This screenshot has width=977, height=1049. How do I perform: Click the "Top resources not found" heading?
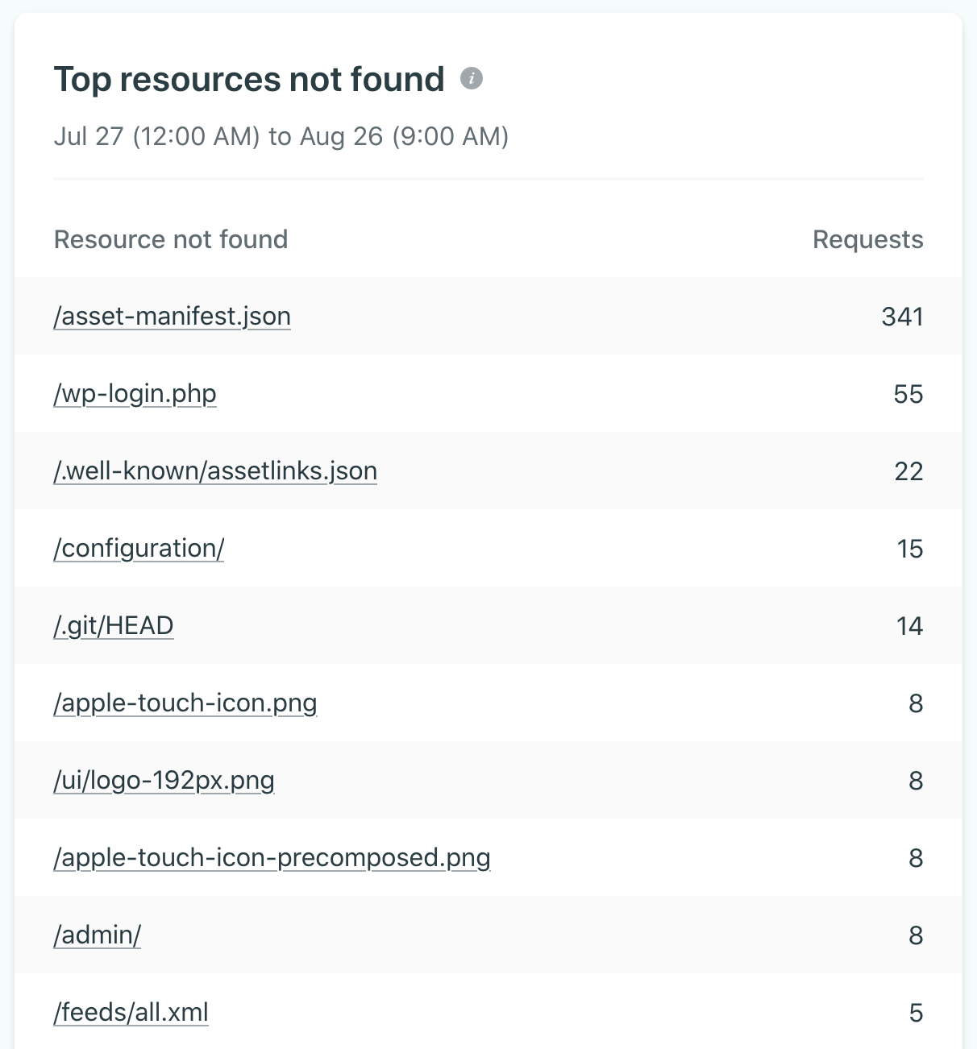pos(249,80)
